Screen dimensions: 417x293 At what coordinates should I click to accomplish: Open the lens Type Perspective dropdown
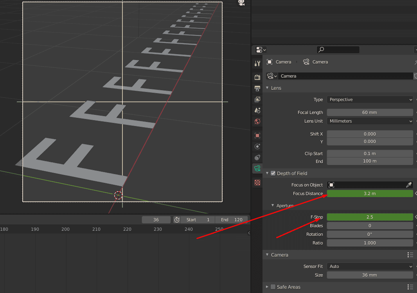(x=370, y=99)
